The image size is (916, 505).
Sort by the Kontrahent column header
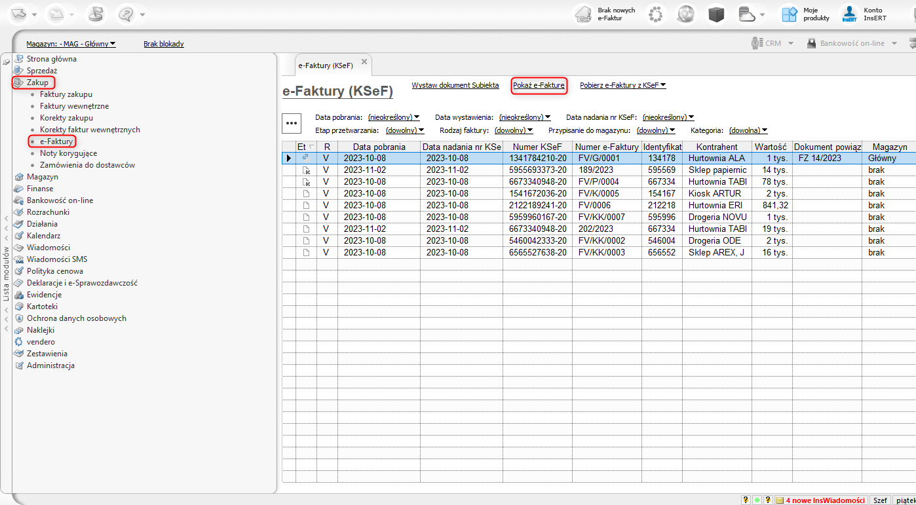[716, 147]
